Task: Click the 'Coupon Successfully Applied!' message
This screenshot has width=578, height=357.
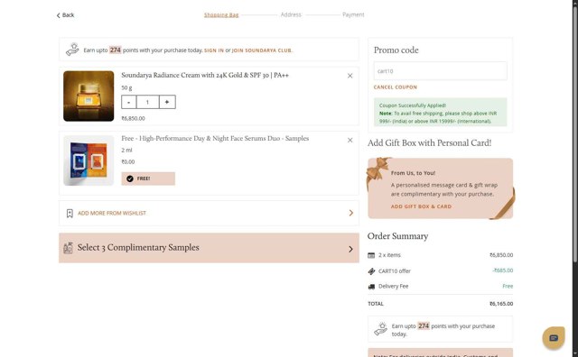Action: (x=413, y=105)
